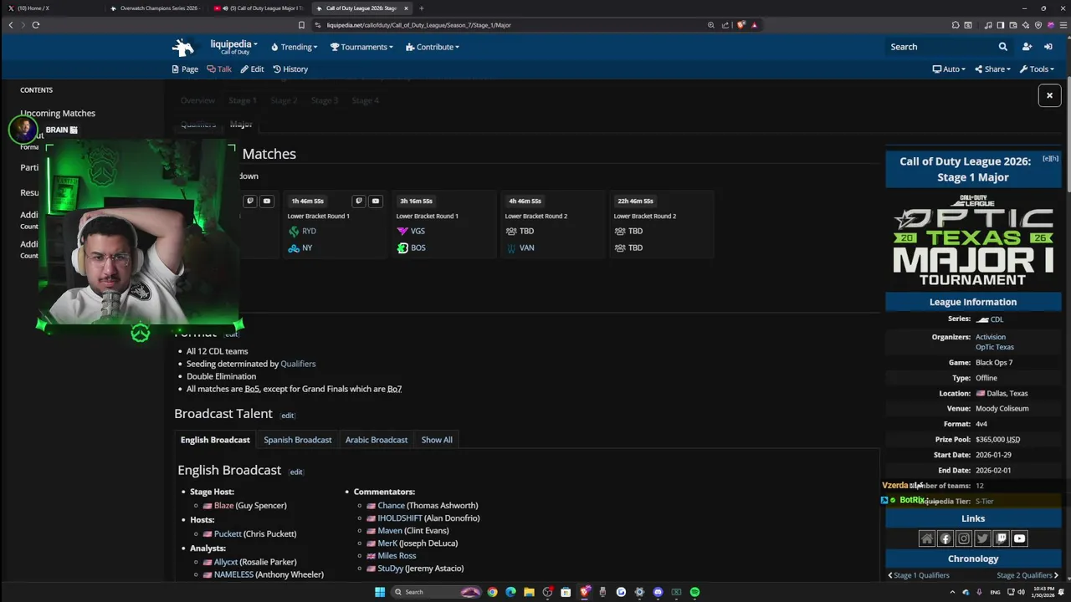Viewport: 1071px width, 602px height.
Task: Click edit link next to Broadcast Talent
Action: (287, 416)
